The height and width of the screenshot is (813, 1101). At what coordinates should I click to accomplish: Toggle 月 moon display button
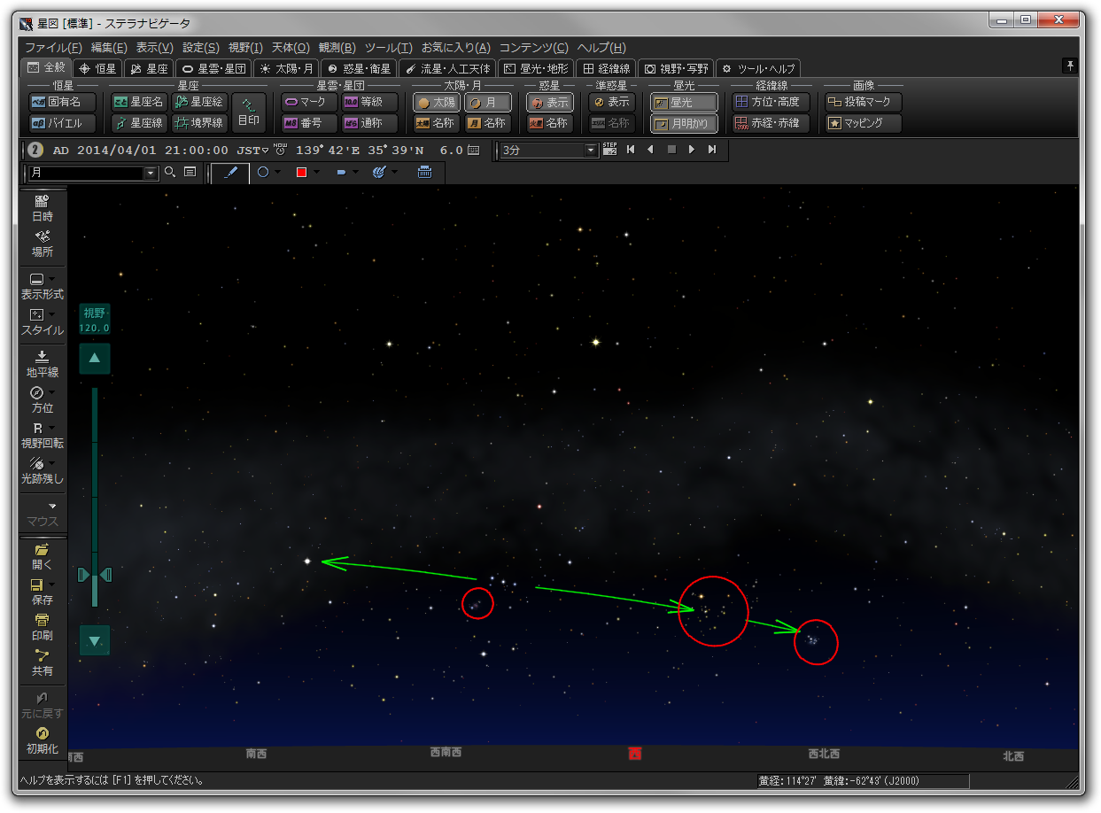pos(488,102)
